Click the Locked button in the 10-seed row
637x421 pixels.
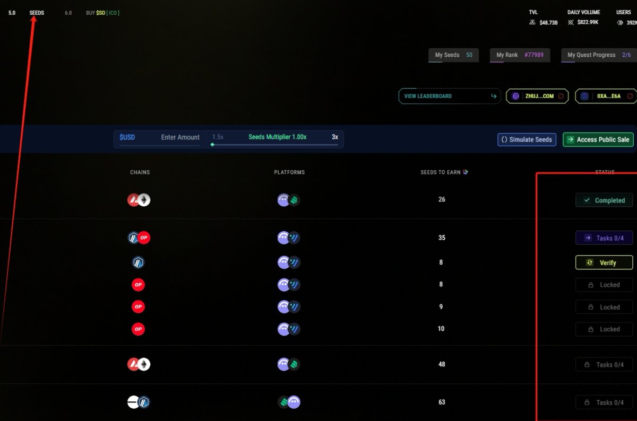pos(604,329)
